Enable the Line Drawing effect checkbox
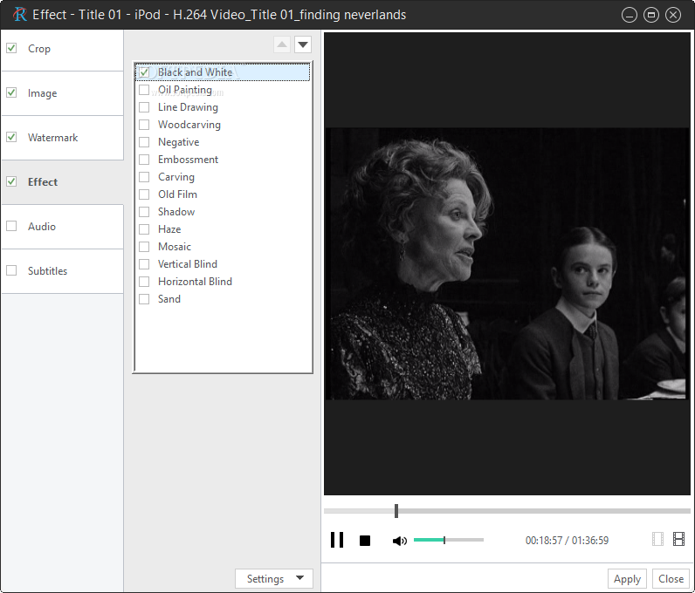Screen dimensions: 695x593 (144, 107)
